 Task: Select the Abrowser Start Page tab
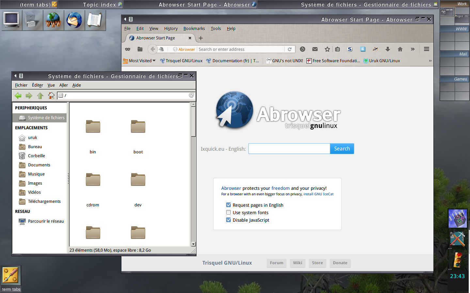click(160, 38)
